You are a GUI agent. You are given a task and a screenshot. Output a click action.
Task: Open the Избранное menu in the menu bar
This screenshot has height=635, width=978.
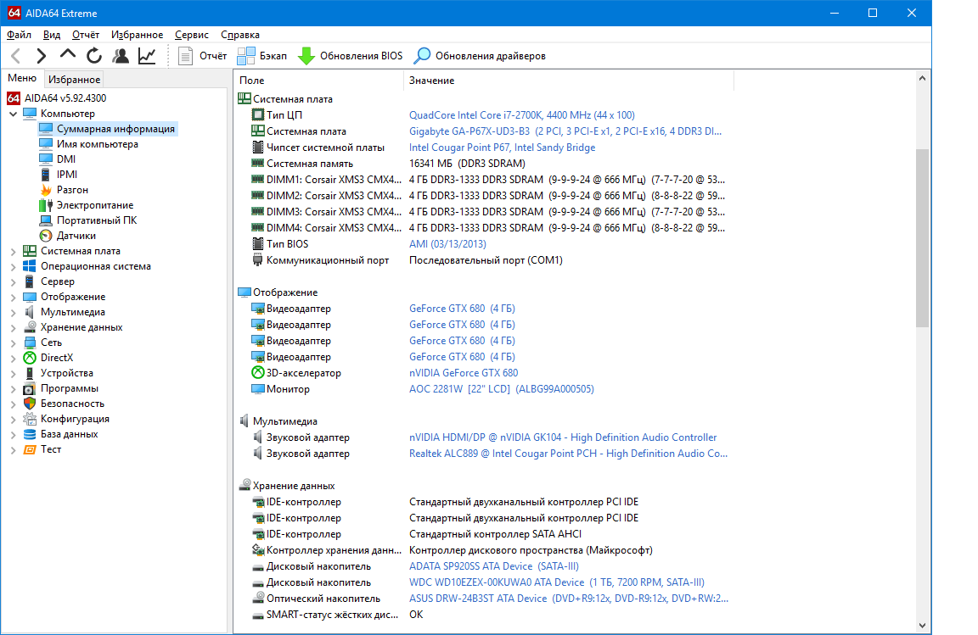click(137, 35)
